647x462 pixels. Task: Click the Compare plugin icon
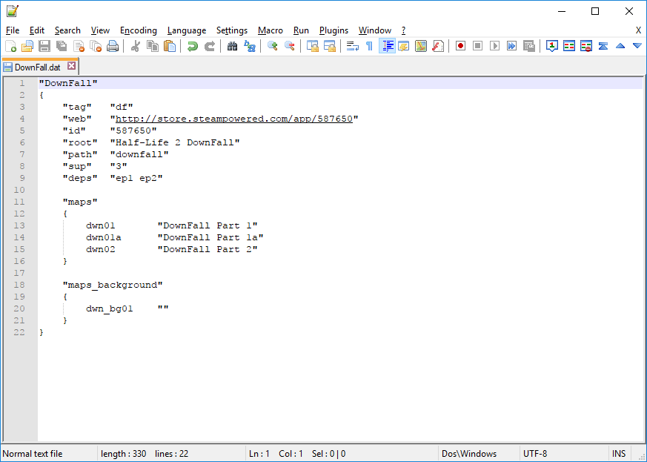pos(569,46)
